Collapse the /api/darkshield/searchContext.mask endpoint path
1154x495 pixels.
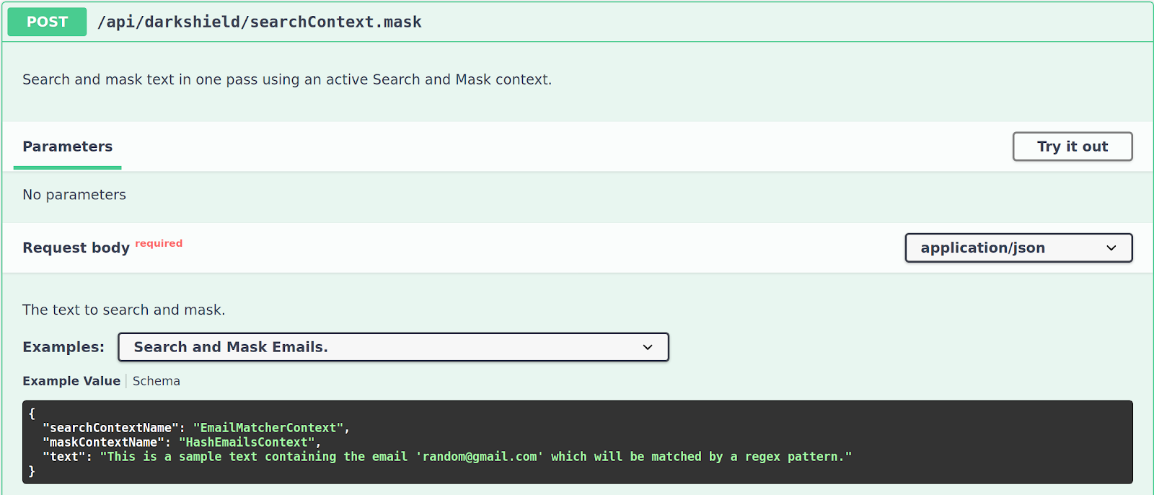click(260, 22)
